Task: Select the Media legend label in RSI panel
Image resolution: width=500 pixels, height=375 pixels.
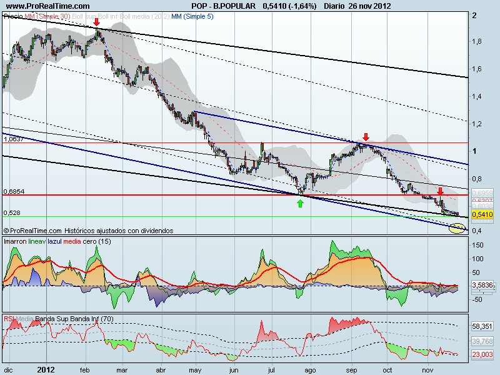Action: click(x=24, y=319)
